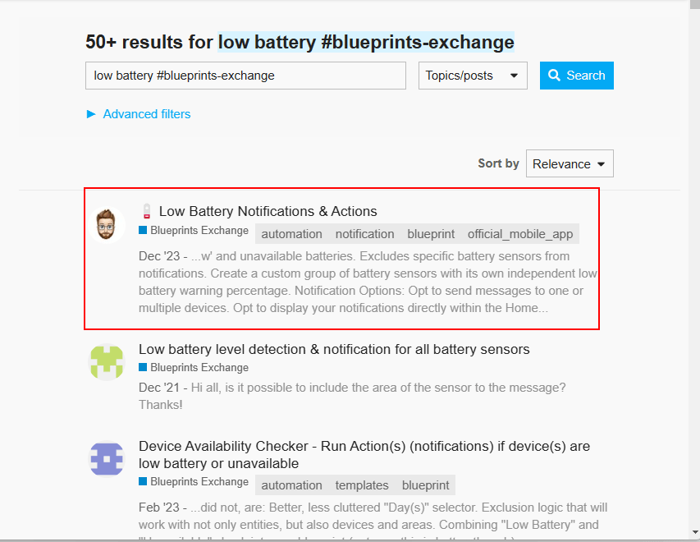
Task: Open 'Low Battery Notifications & Actions' topic
Action: click(268, 211)
